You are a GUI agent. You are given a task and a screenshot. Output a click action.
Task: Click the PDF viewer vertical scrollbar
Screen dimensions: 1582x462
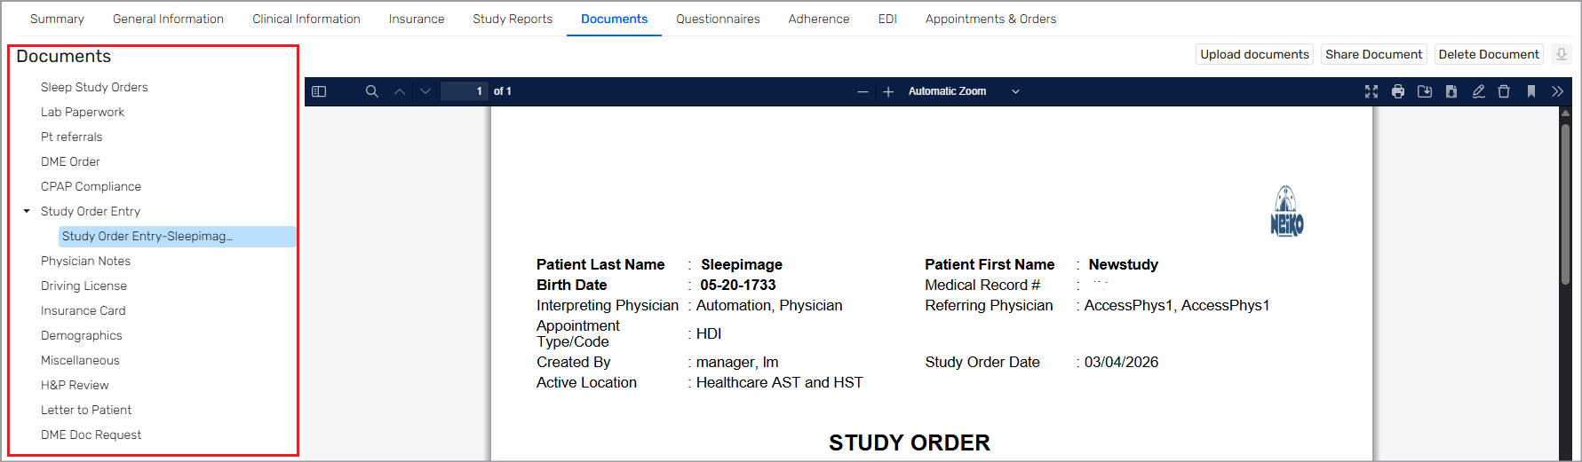(1565, 204)
